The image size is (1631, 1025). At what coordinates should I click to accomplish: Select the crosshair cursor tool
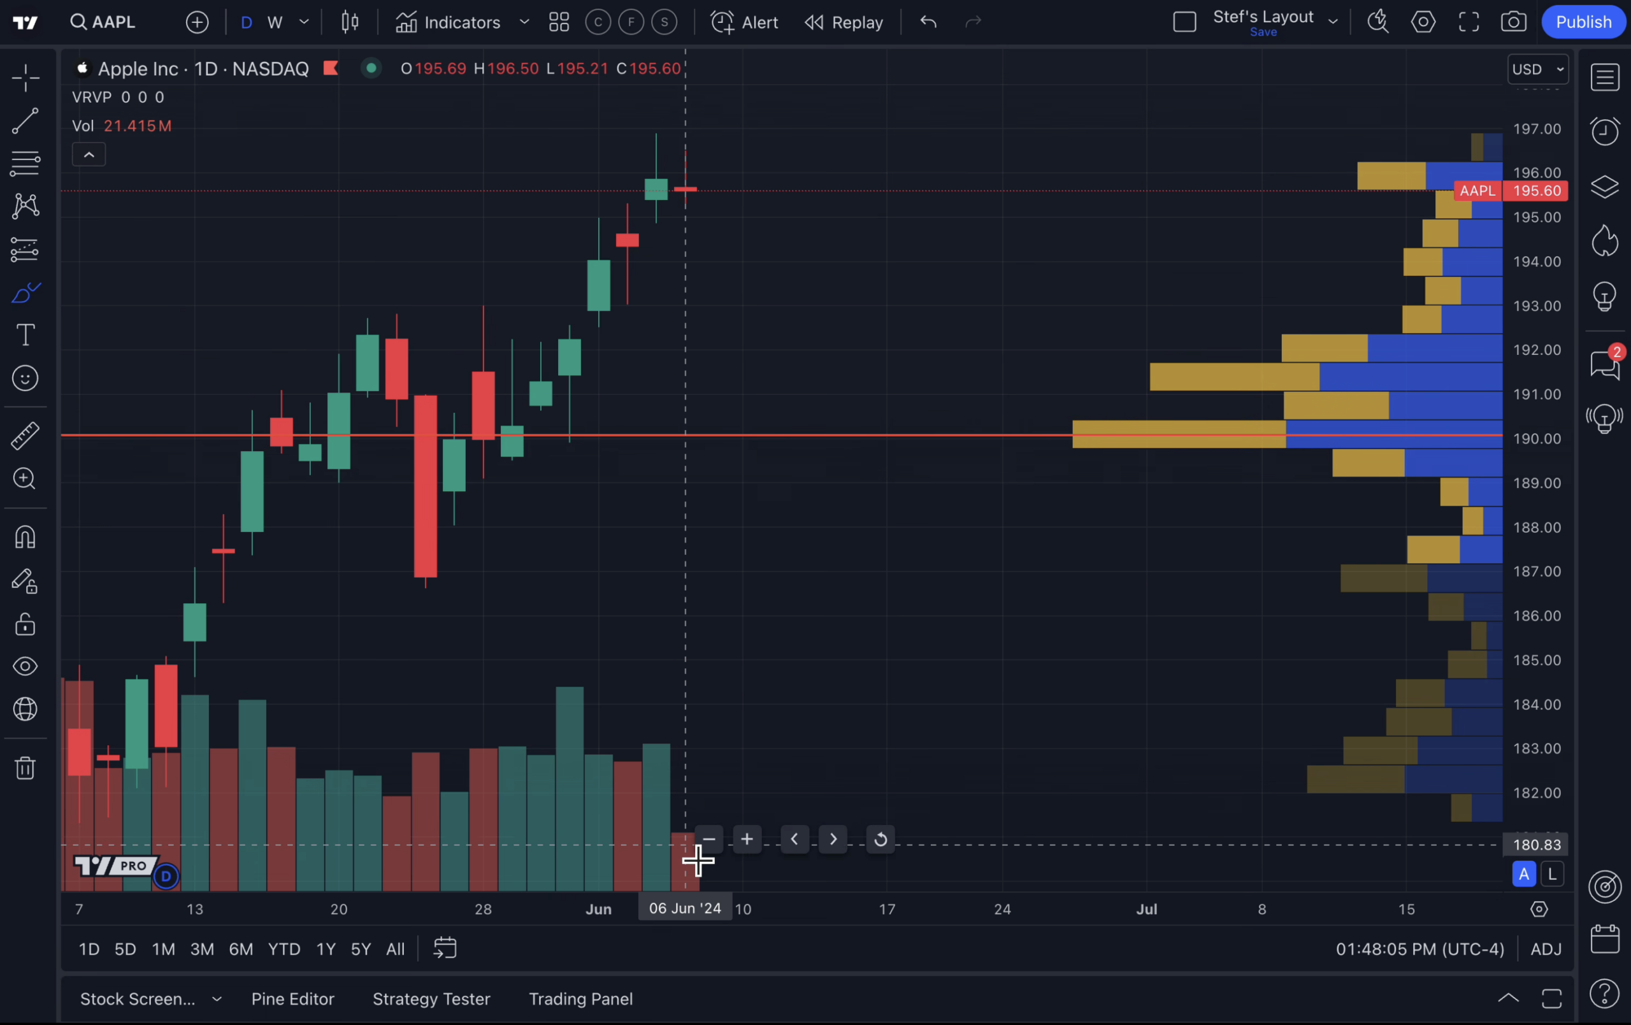pyautogui.click(x=25, y=77)
